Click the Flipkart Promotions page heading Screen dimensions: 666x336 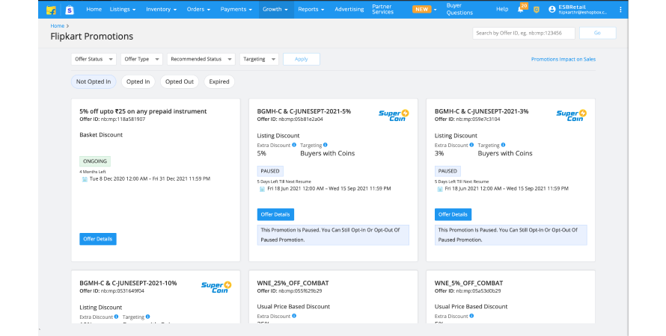coord(92,37)
